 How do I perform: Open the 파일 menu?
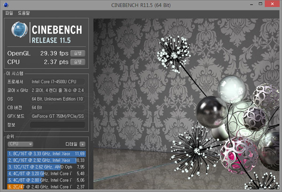[x=9, y=13]
